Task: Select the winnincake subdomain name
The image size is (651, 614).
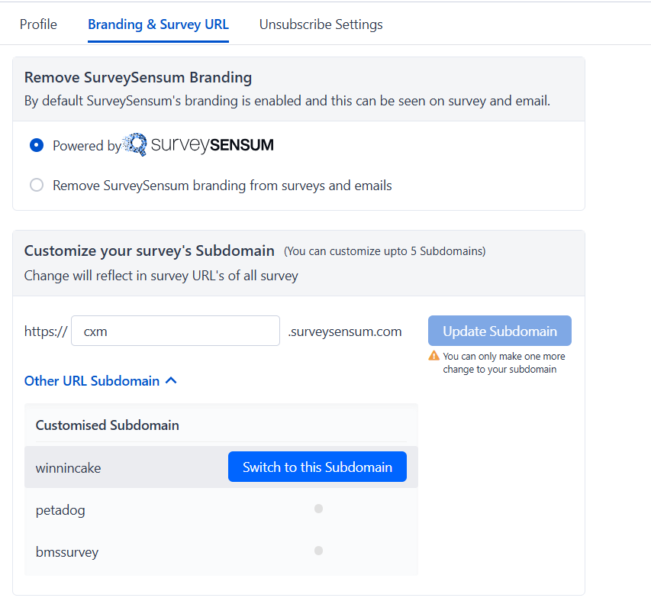Action: [x=68, y=467]
